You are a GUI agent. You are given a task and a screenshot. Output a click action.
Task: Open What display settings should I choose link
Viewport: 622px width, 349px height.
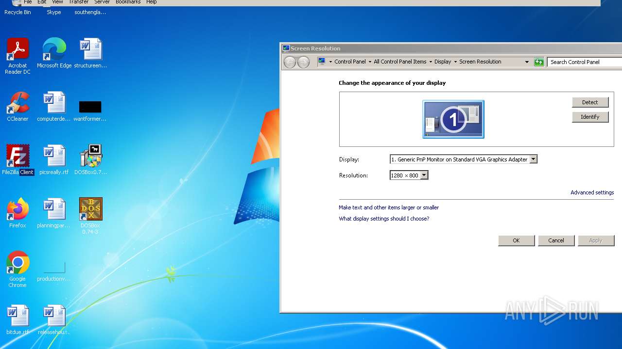point(384,219)
